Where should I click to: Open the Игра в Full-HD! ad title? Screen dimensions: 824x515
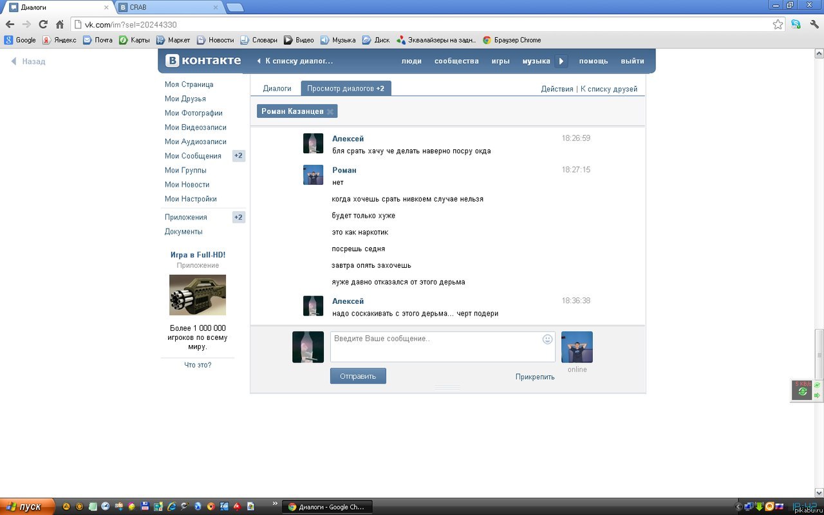198,255
